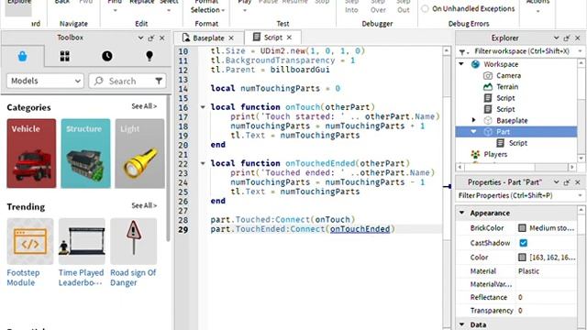Collapse the Appearance properties section
Viewport: 587px width, 330px height.
click(x=462, y=213)
